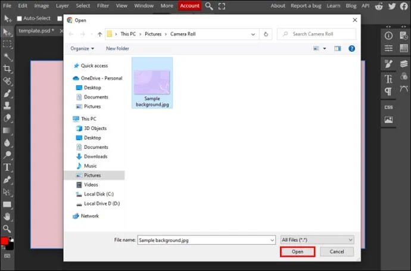Click the dialog Help question mark icon
This screenshot has width=411, height=271.
pos(351,48)
